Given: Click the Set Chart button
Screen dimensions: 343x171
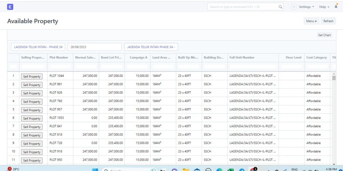Looking at the screenshot, I should (x=324, y=35).
